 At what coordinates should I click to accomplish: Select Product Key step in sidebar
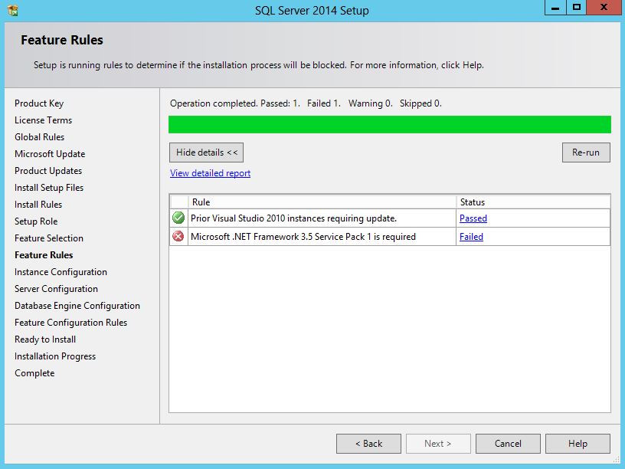(39, 103)
